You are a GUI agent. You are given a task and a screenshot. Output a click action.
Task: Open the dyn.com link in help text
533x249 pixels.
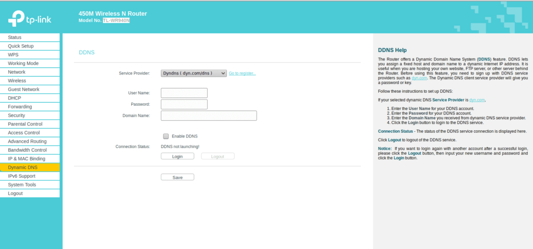coord(419,78)
